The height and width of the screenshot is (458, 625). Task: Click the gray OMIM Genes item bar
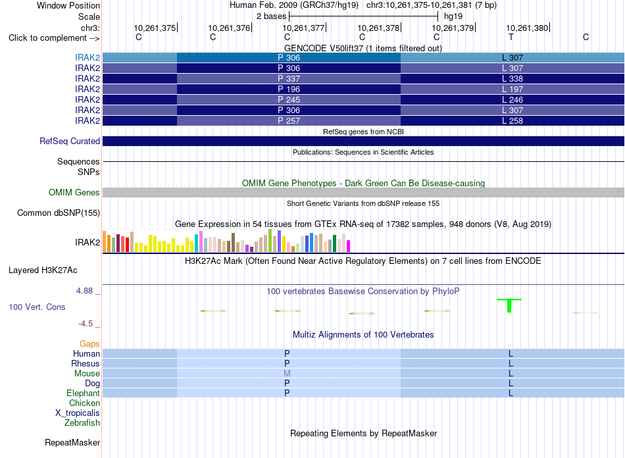363,193
